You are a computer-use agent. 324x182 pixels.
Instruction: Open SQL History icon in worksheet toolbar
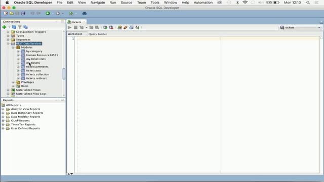[x=131, y=27]
